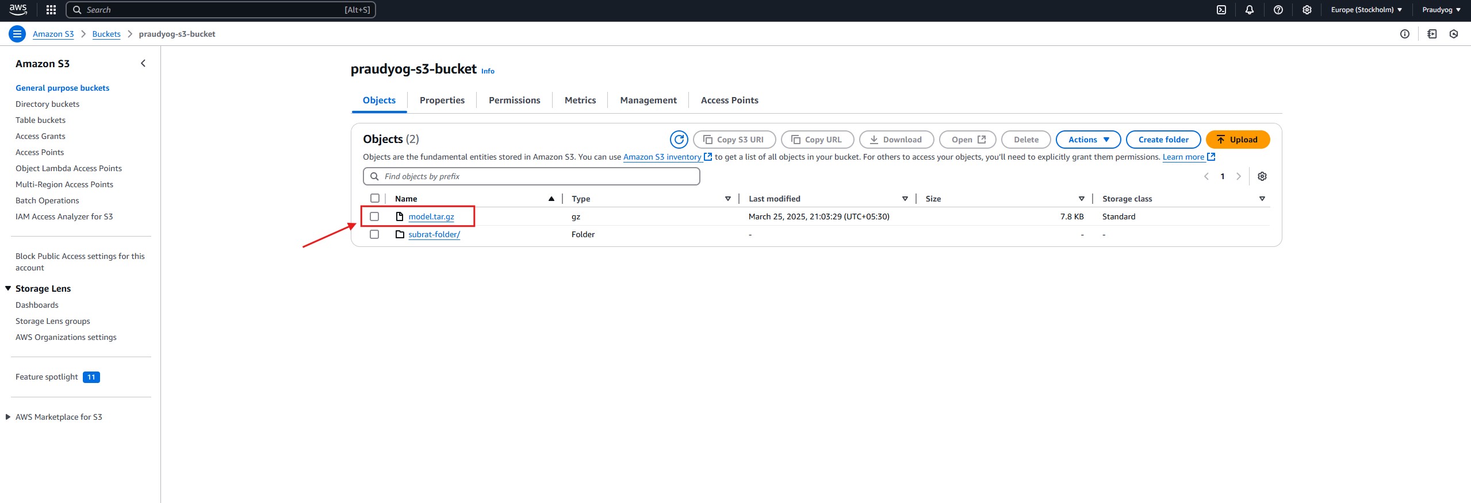Open settings gear in top navigation bar
The width and height of the screenshot is (1471, 503).
[x=1307, y=10]
